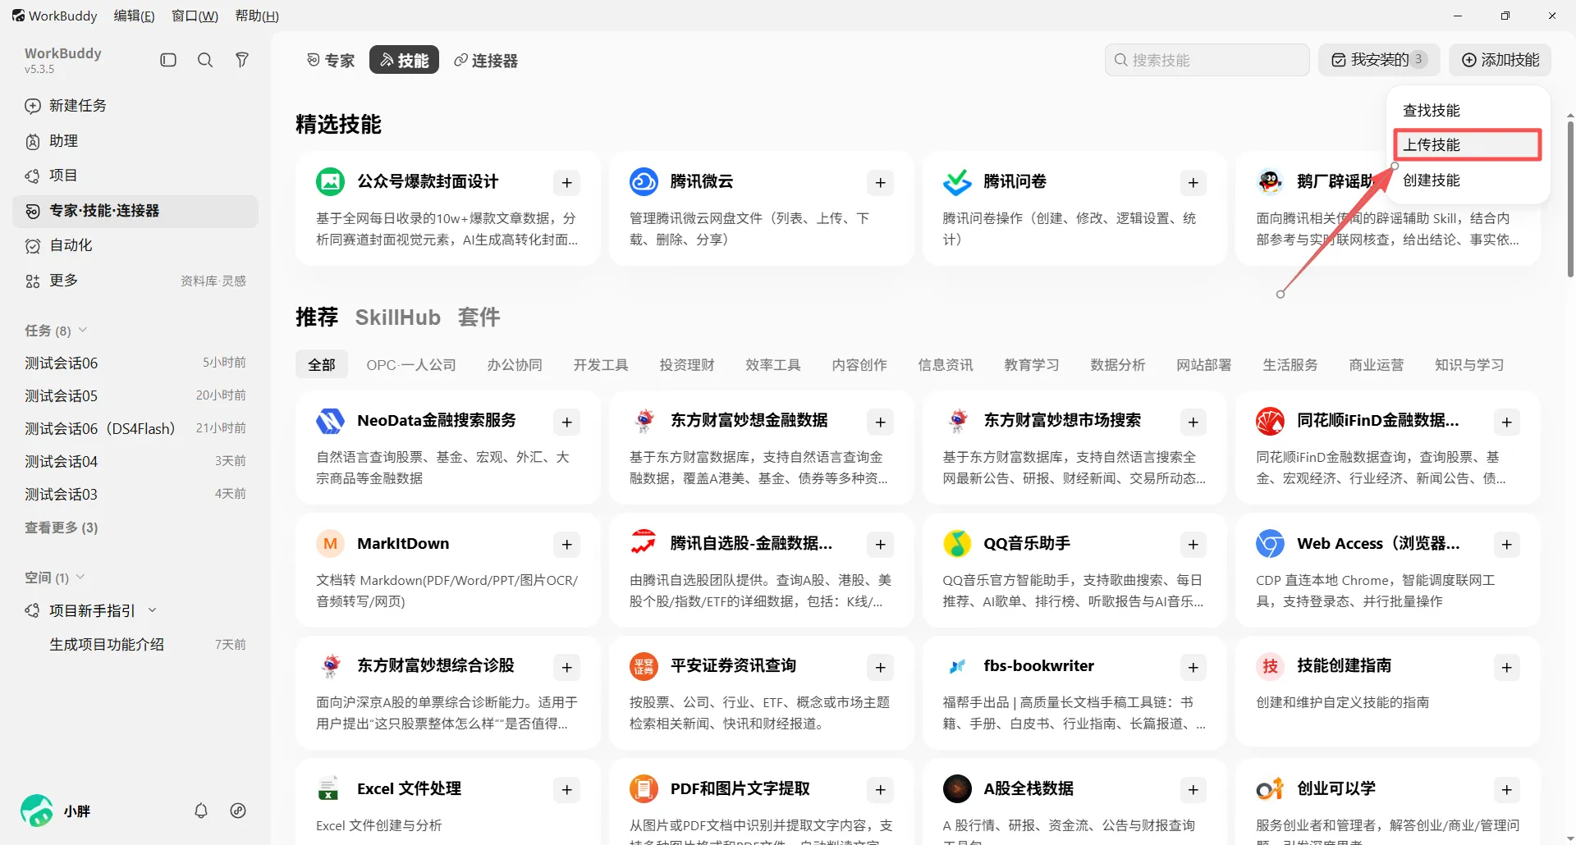This screenshot has height=845, width=1576.
Task: Select the 办公协同 category filter
Action: pos(515,364)
